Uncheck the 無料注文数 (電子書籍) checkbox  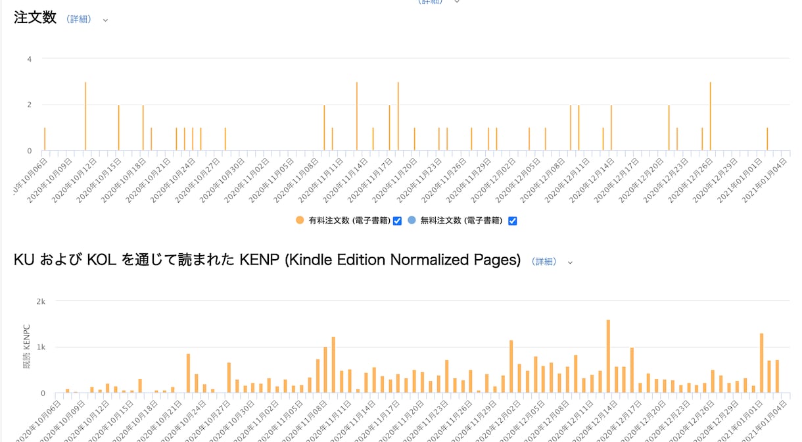pos(513,221)
